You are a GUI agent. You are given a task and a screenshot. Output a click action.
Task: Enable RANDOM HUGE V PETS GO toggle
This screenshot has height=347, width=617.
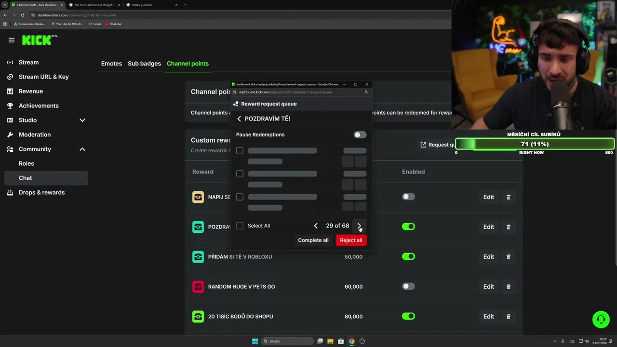pyautogui.click(x=408, y=286)
